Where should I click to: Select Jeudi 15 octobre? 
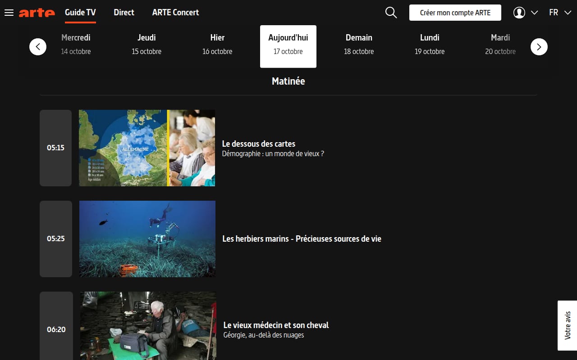[147, 45]
